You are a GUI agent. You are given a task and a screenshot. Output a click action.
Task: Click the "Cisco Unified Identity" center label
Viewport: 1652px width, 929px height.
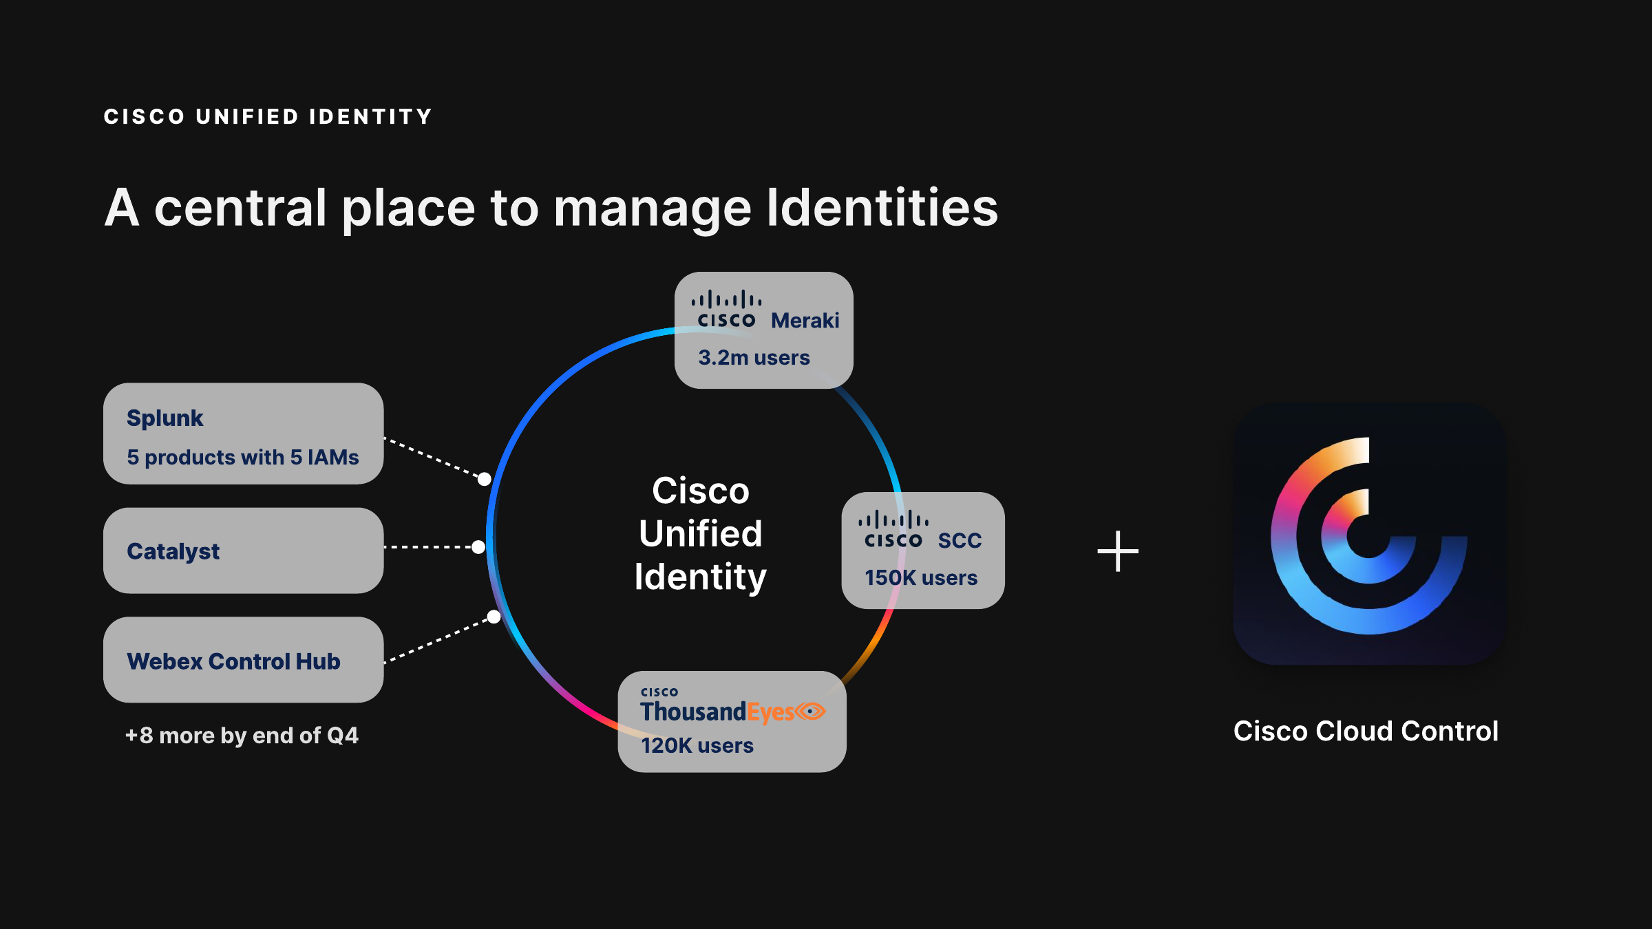pyautogui.click(x=701, y=534)
